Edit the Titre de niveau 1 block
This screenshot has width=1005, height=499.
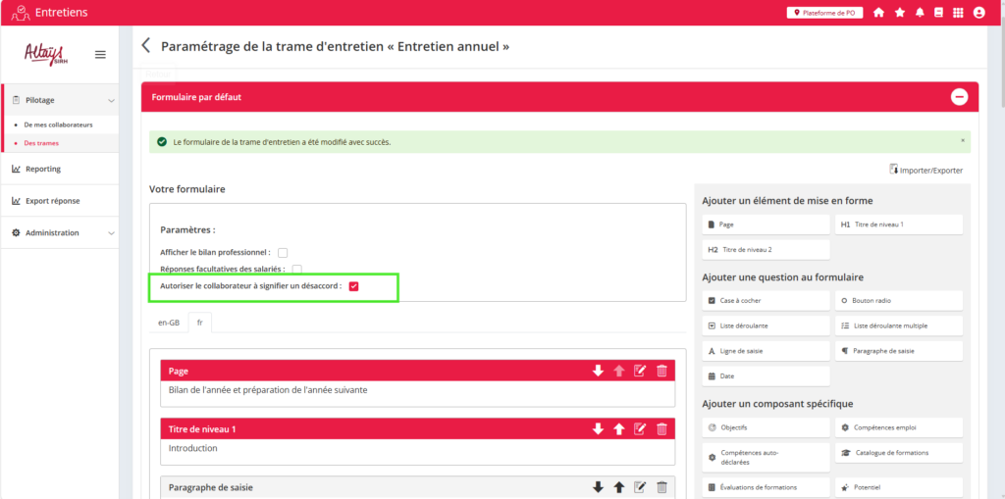pos(640,428)
